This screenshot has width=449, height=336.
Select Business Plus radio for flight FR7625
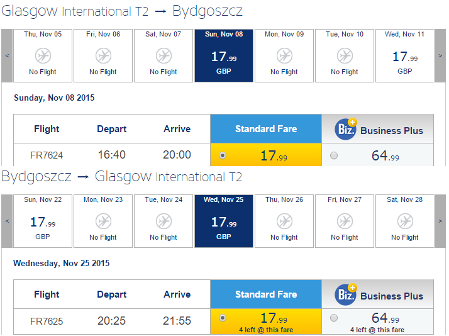(x=333, y=318)
